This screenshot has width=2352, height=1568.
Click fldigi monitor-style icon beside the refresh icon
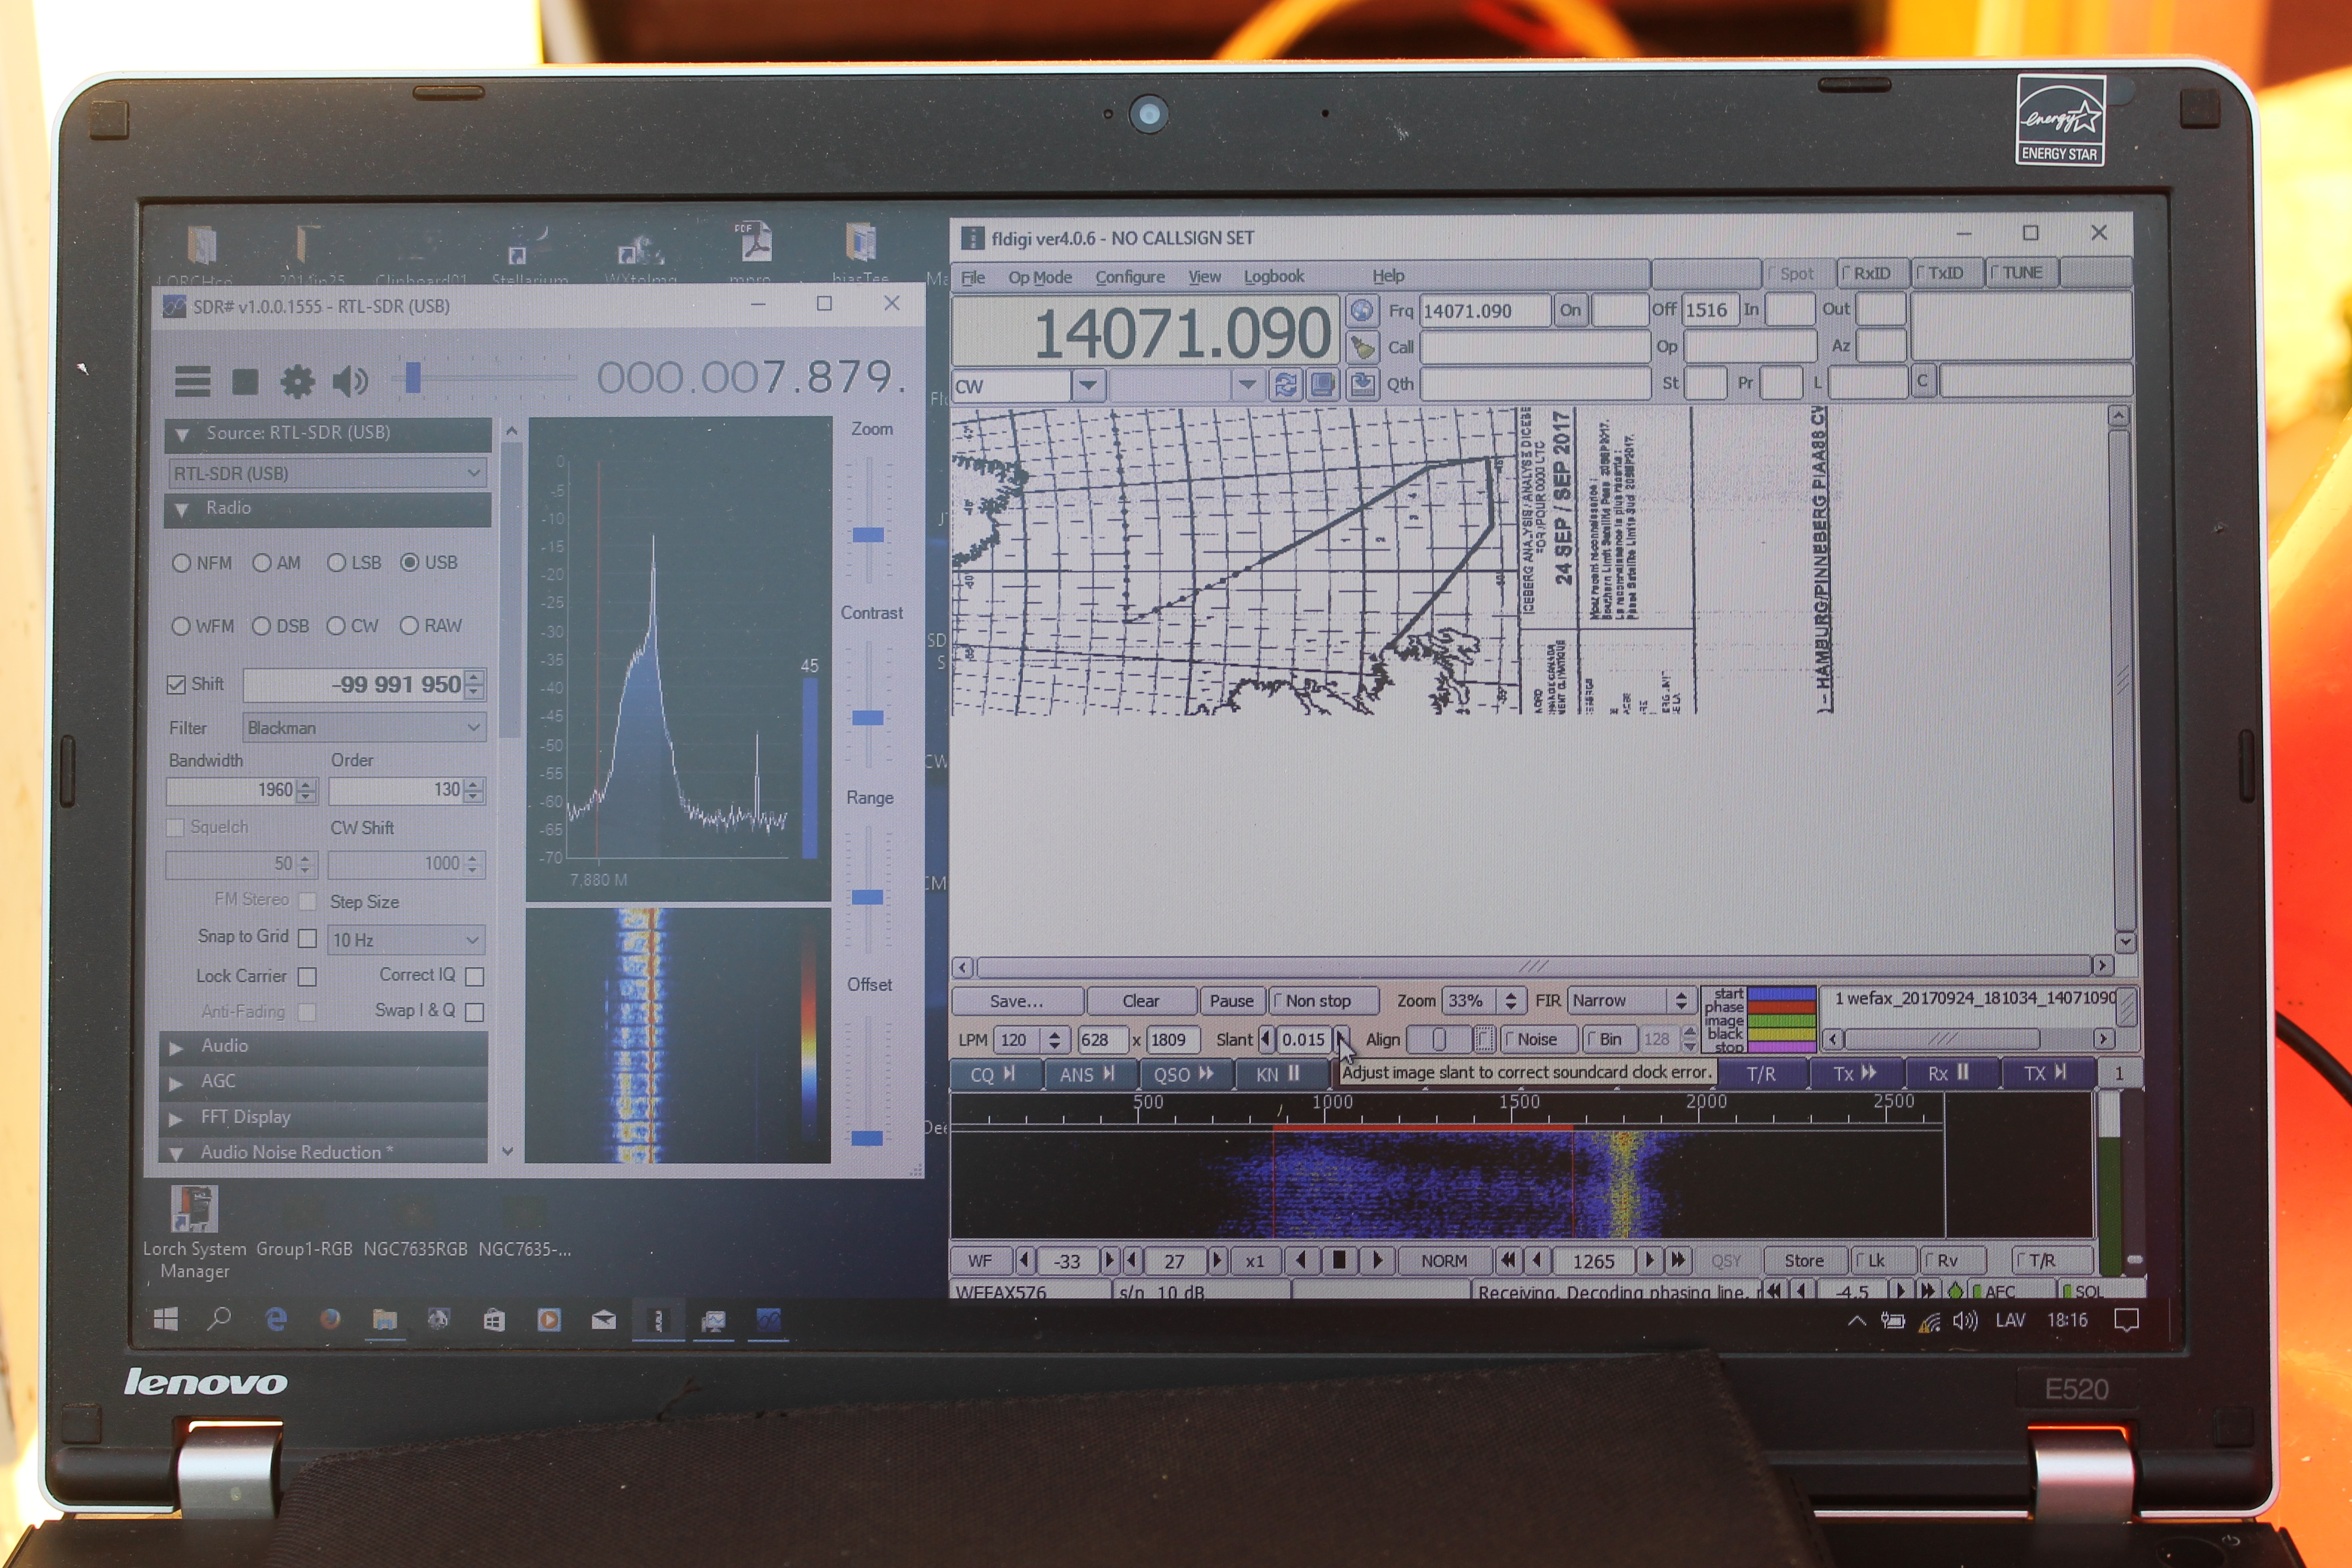[1323, 385]
